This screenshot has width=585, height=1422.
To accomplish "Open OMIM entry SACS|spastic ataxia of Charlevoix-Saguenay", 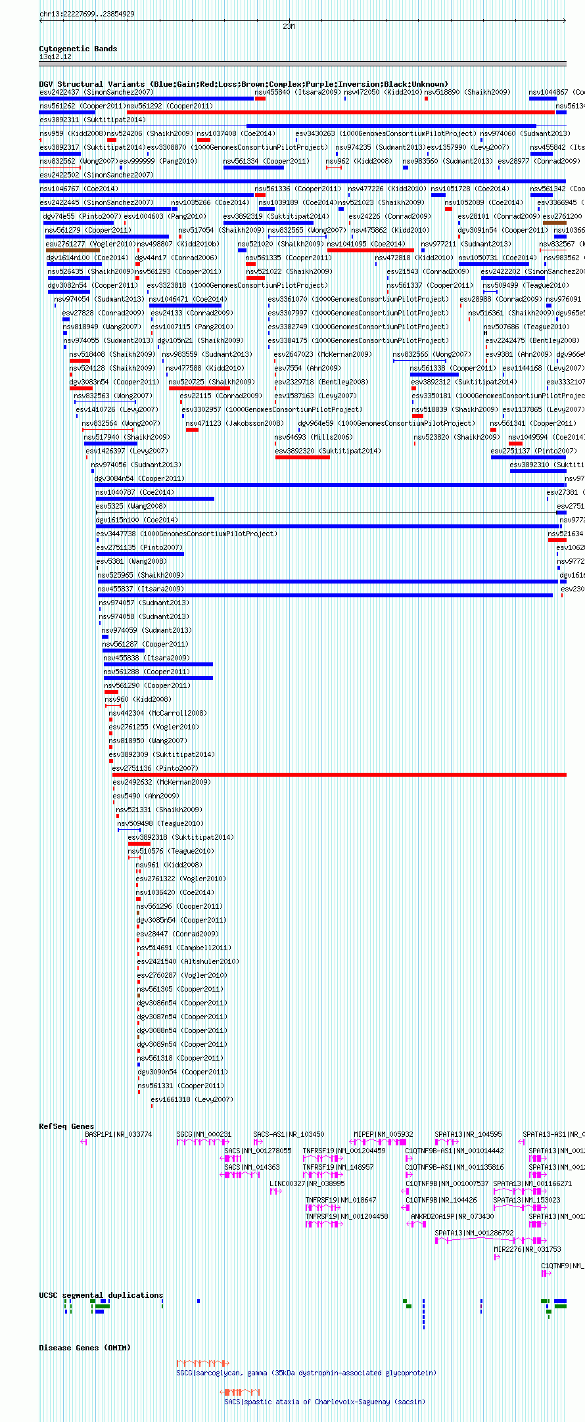I will pyautogui.click(x=325, y=1402).
